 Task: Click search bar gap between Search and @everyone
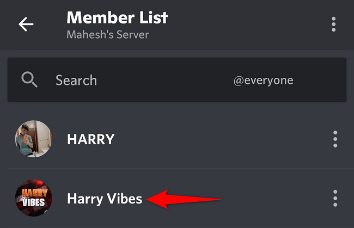[x=163, y=81]
